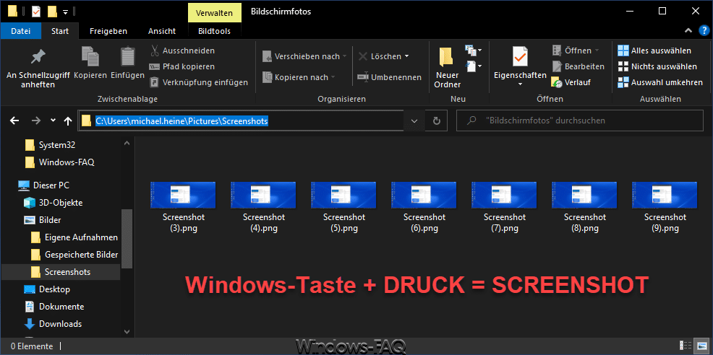713x355 pixels.
Task: Open the Einfacher Zugriff dropdown icon
Action: coord(474,66)
